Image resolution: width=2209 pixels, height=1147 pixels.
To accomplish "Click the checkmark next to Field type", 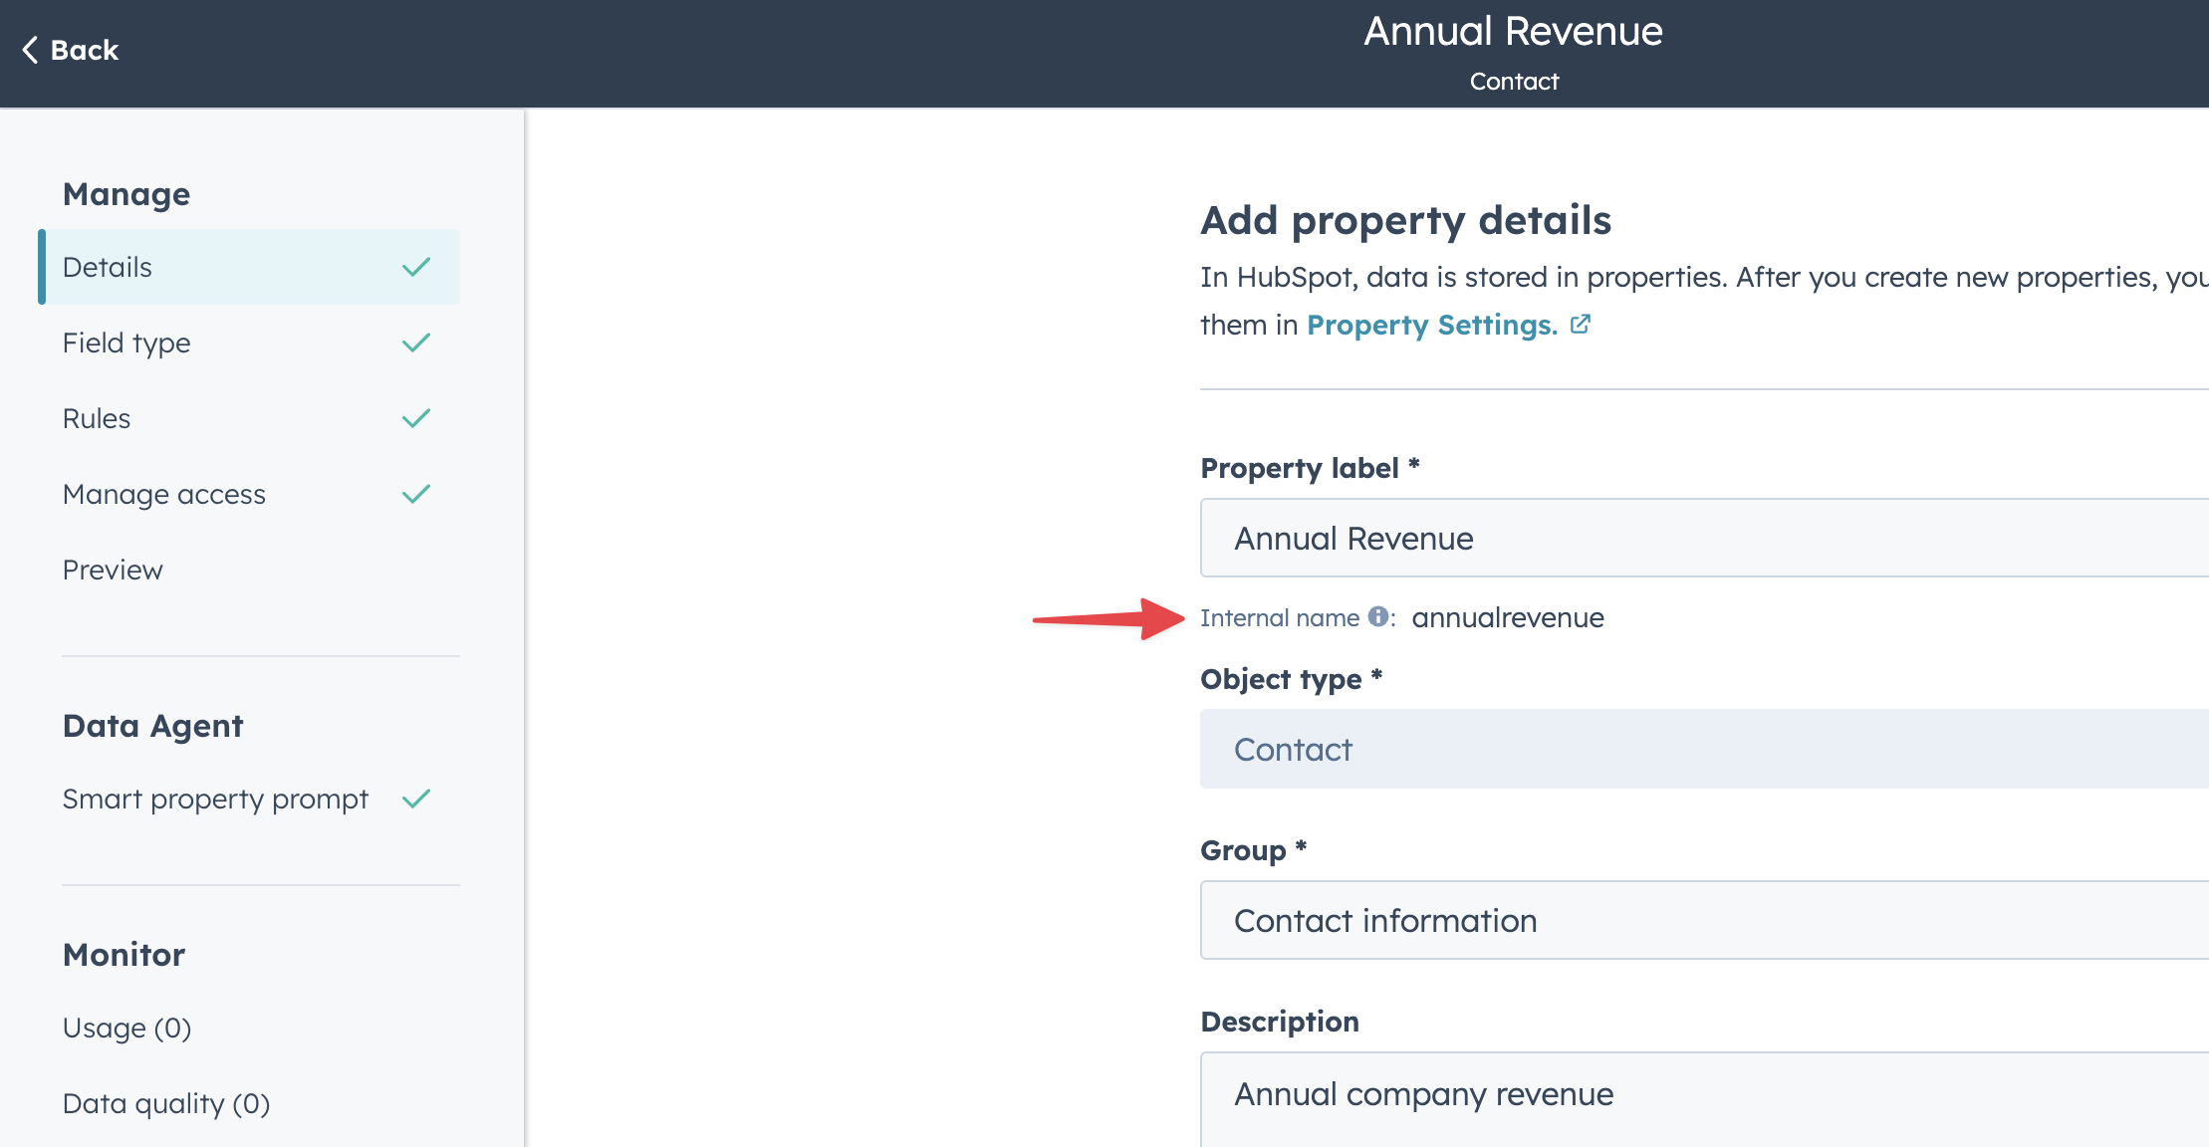I will point(416,343).
